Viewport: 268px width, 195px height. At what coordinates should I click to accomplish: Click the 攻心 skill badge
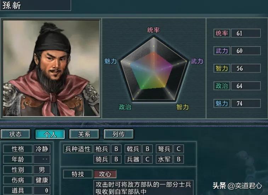click(x=105, y=174)
